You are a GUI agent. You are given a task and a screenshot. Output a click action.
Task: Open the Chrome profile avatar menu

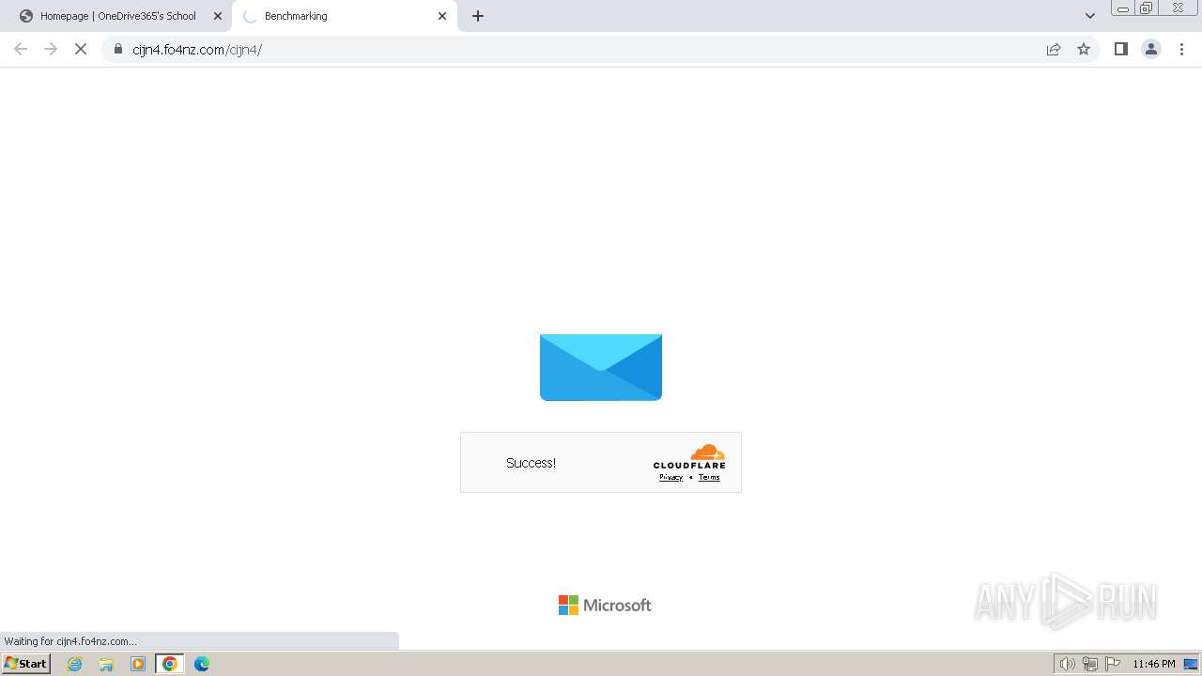(1151, 49)
